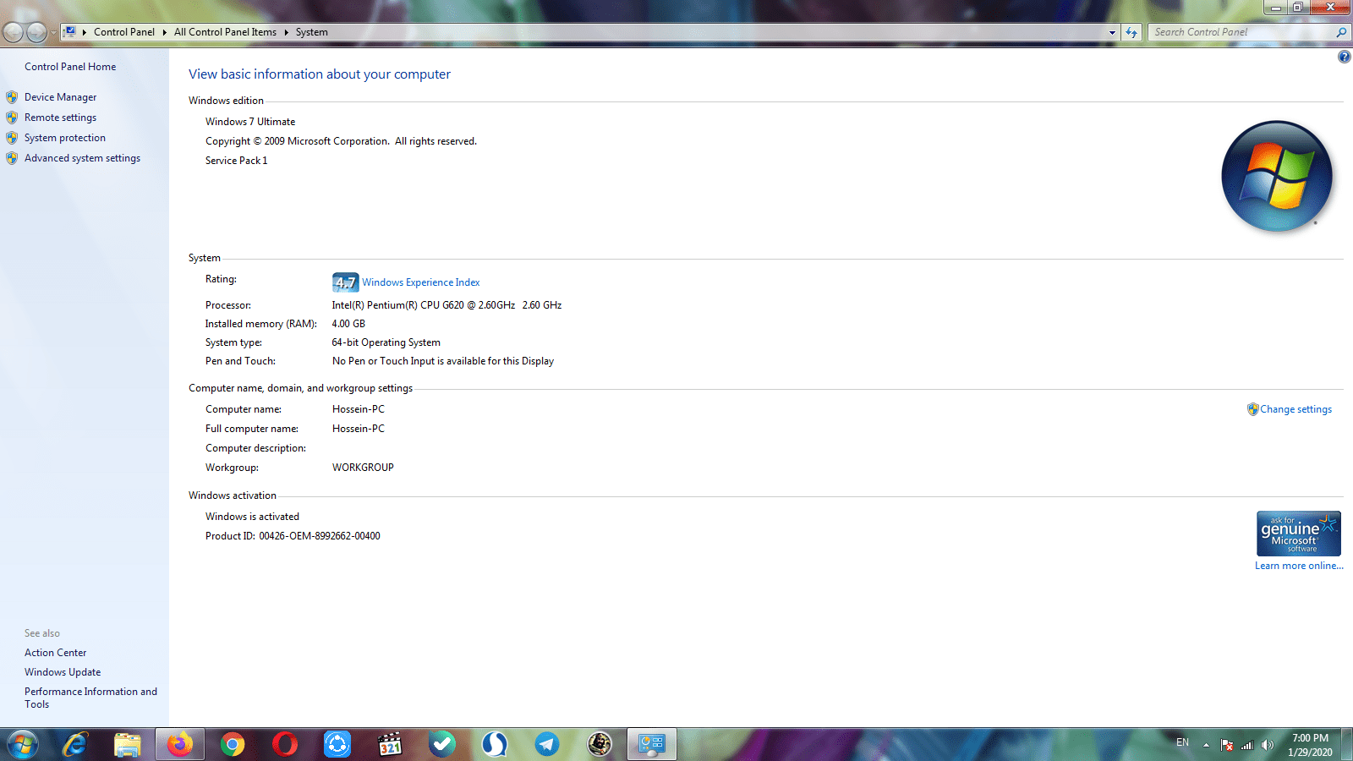
Task: Launch Internet Explorer from the taskbar
Action: 75,745
